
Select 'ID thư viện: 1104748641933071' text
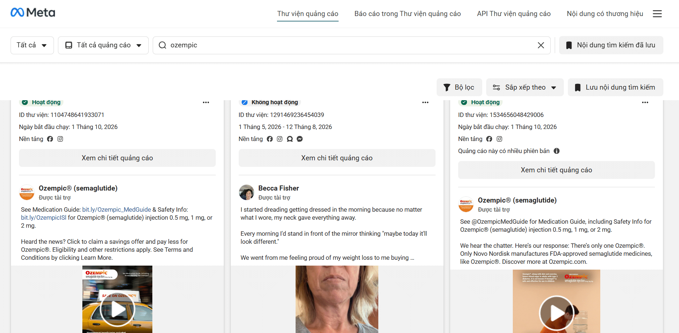62,115
